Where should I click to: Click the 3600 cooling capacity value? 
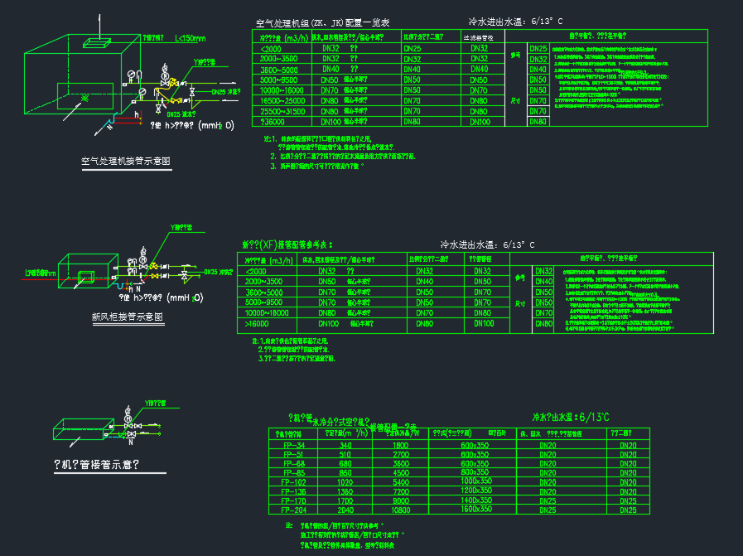point(400,463)
